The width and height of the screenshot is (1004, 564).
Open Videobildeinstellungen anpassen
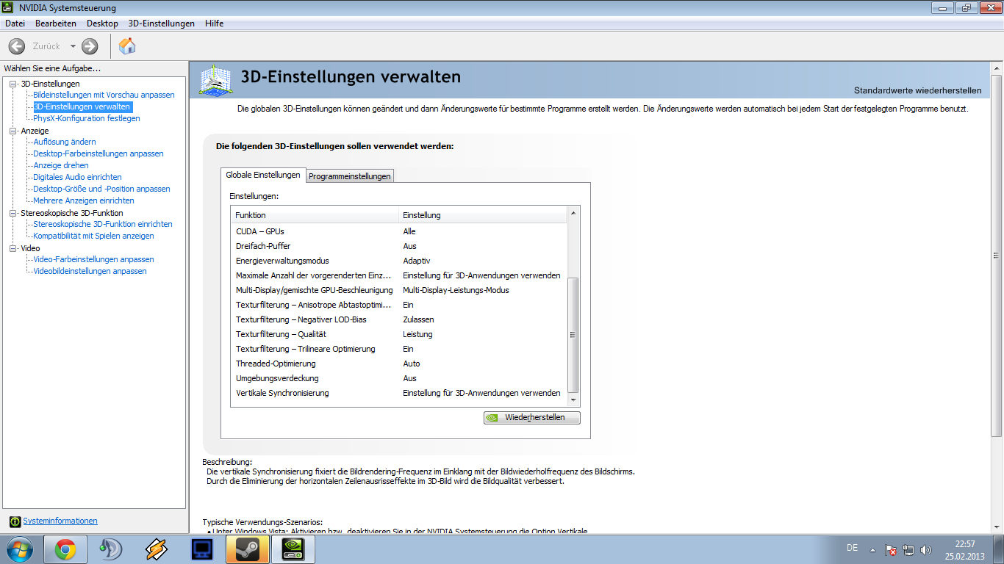pyautogui.click(x=90, y=271)
